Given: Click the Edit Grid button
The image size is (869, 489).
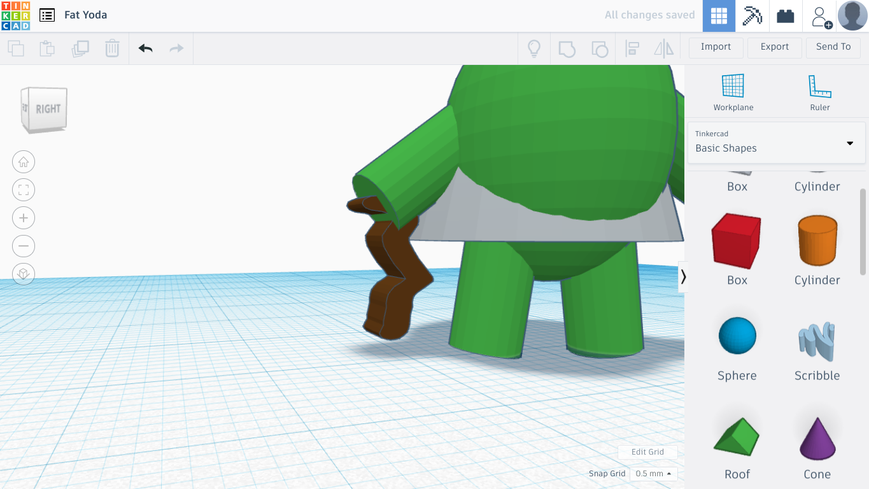Looking at the screenshot, I should click(x=647, y=452).
